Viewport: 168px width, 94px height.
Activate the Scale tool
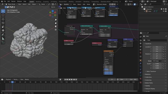pyautogui.click(x=3, y=27)
